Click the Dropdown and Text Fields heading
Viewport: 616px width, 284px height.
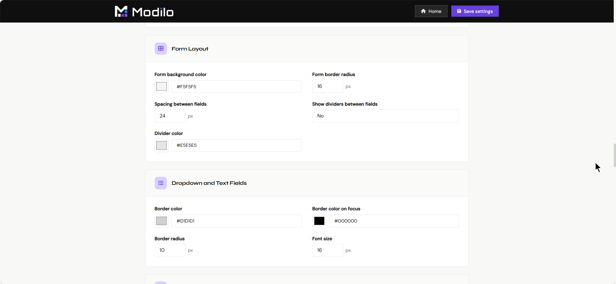point(209,183)
